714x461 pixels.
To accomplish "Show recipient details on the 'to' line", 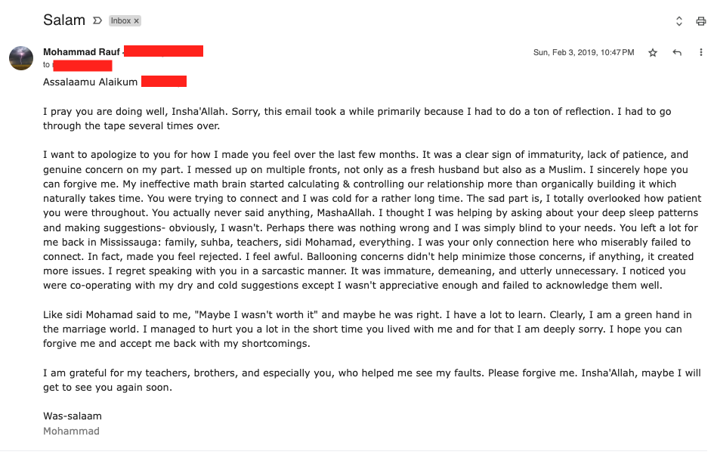I will pos(77,65).
